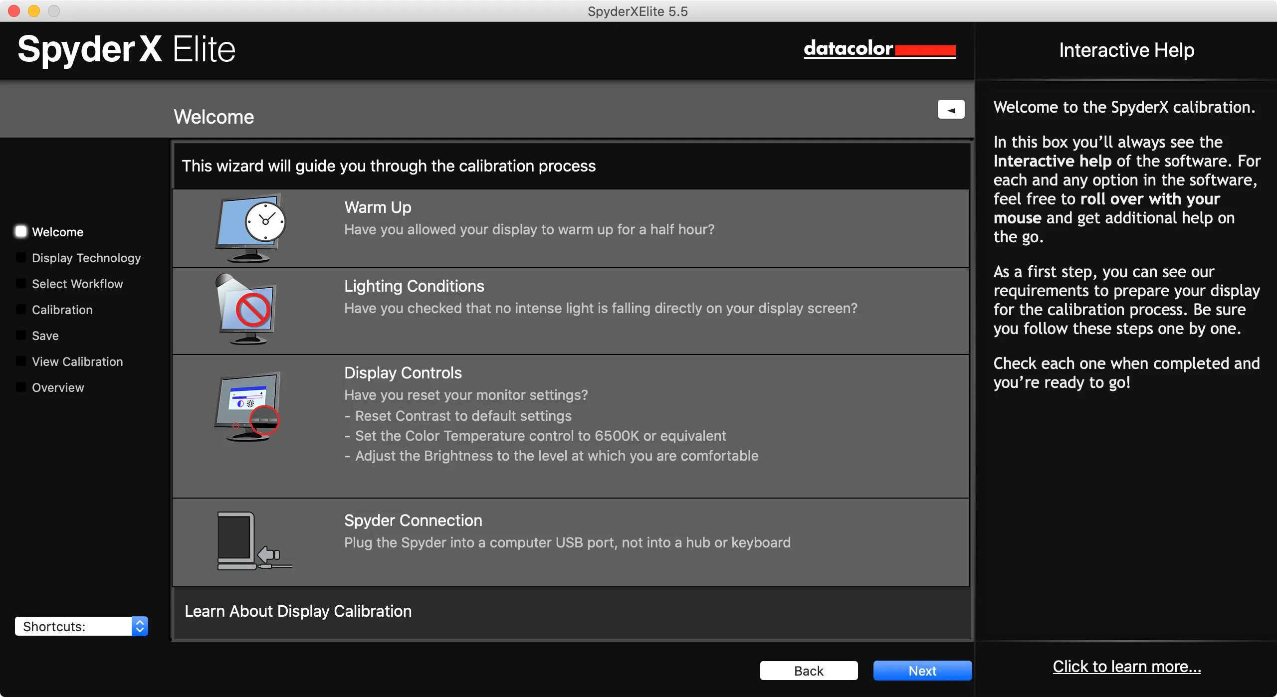This screenshot has width=1277, height=697.
Task: Open the Shortcuts dropdown
Action: tap(74, 626)
